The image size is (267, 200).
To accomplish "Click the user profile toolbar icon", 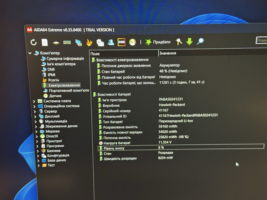I will pyautogui.click(x=111, y=42).
